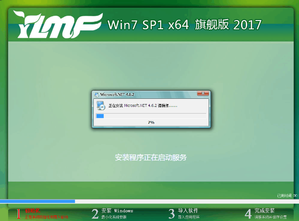Click the blue overall setup progress bar

coord(37,201)
